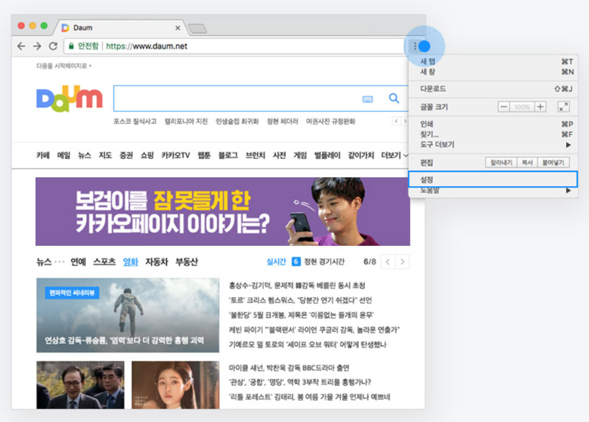Open headline about 크리스 헴스워스
The image size is (589, 422).
[300, 300]
